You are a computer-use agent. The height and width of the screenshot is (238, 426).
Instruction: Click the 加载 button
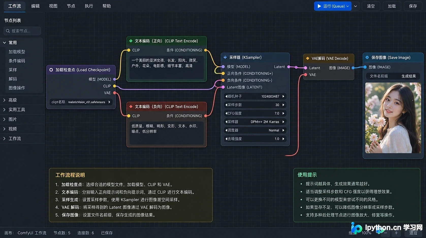click(392, 6)
